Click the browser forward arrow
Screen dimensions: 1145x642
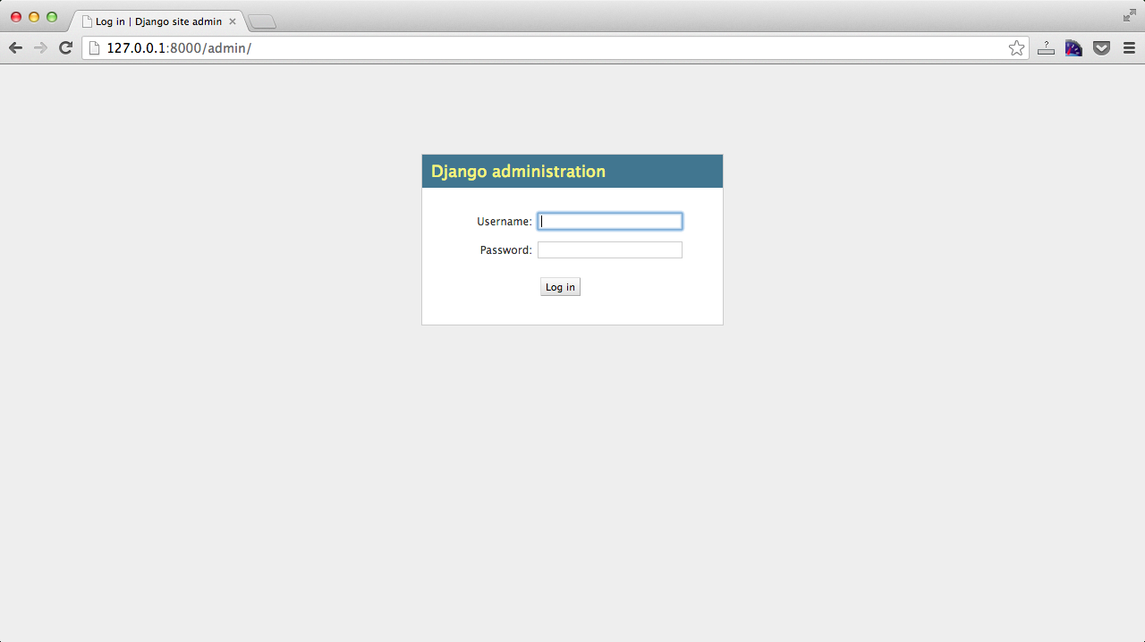point(40,48)
